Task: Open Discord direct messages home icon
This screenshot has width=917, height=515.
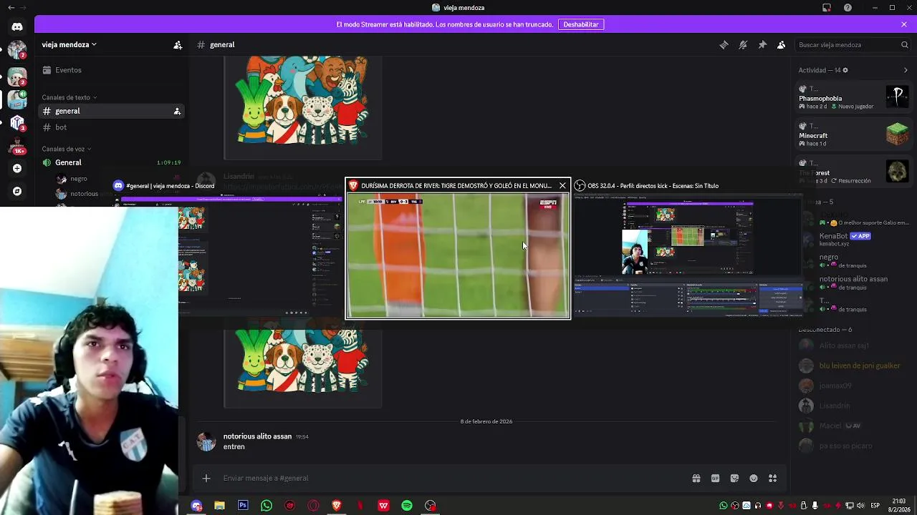Action: tap(17, 27)
